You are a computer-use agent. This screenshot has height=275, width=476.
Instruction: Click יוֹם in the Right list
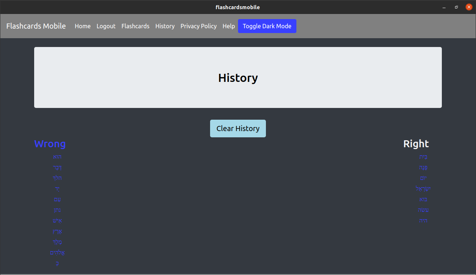coord(423,178)
